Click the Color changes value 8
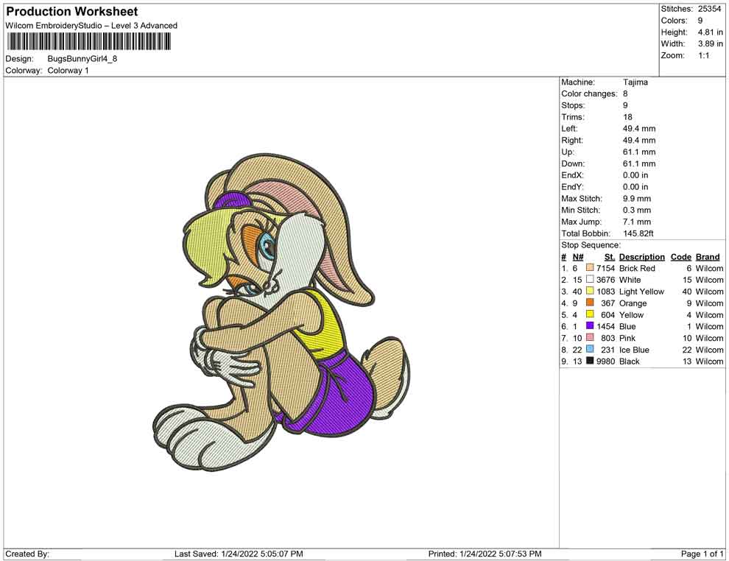This screenshot has width=729, height=561. 625,93
